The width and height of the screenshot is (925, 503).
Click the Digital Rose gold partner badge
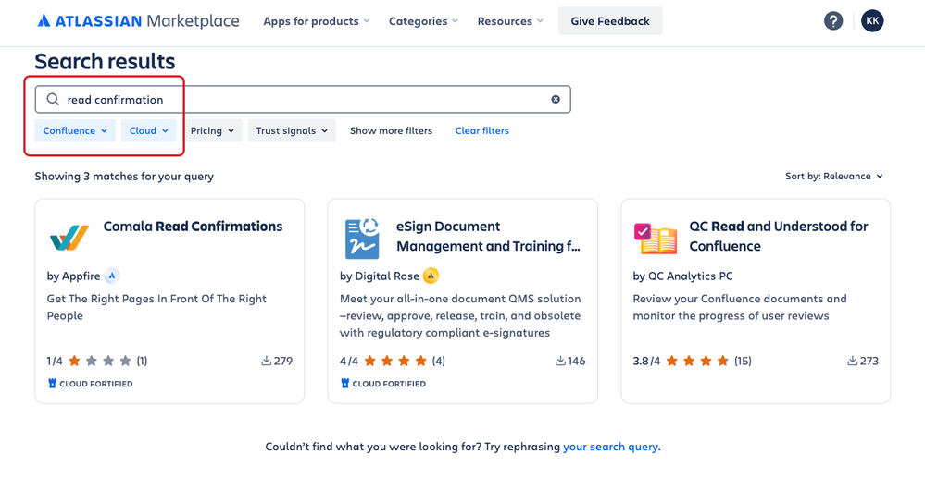click(x=431, y=276)
